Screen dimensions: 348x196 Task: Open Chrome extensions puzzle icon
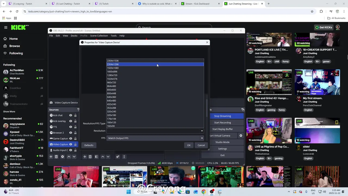click(x=321, y=11)
